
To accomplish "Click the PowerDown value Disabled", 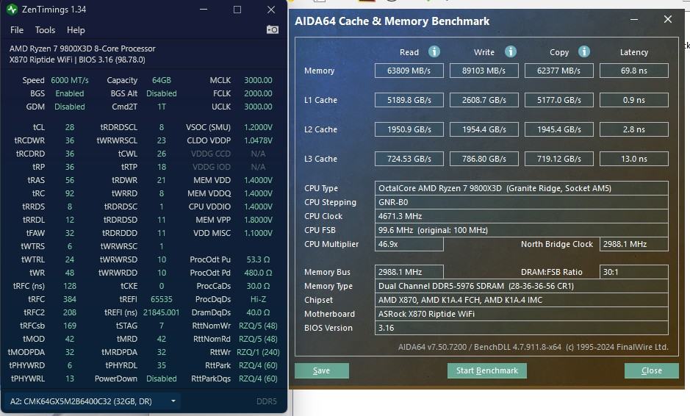I will tap(162, 378).
